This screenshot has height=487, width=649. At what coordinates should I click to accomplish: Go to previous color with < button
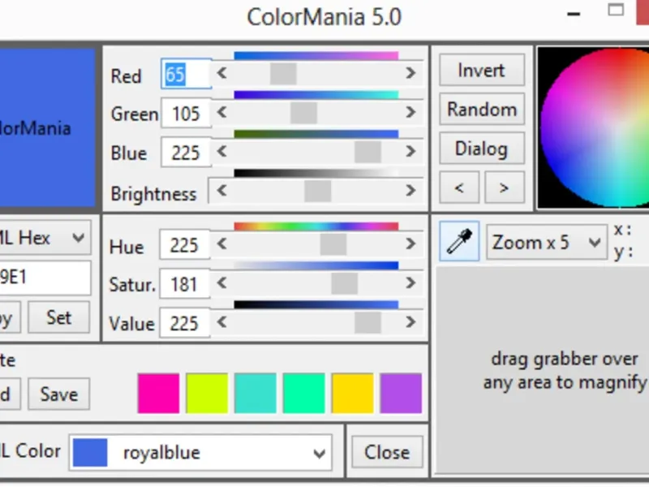tap(459, 187)
